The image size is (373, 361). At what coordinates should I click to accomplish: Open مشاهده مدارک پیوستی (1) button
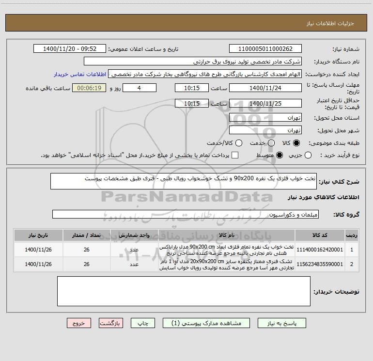(206, 323)
